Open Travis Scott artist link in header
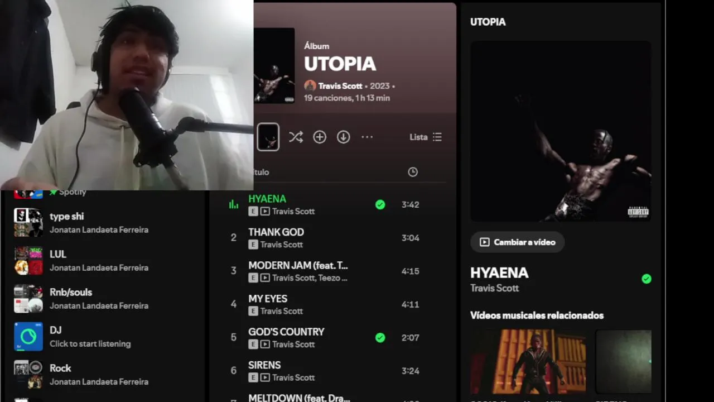The width and height of the screenshot is (714, 402). [x=340, y=86]
